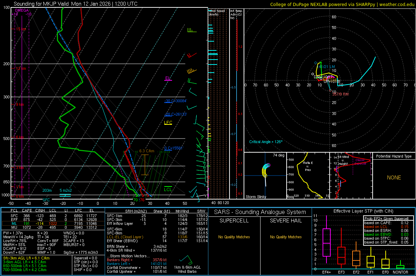Click the NONE hazard type value
The width and height of the screenshot is (416, 276).
pos(394,178)
